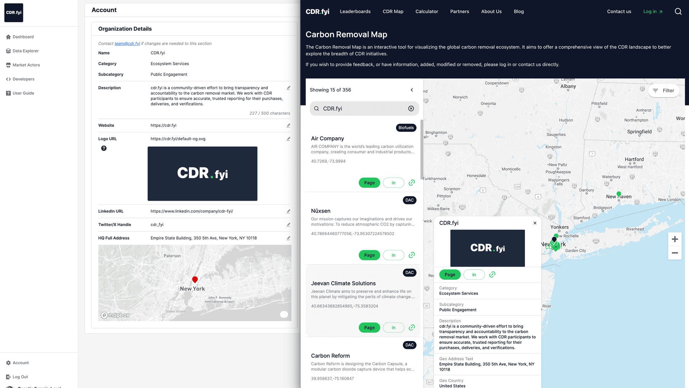Open Data Explorer in the sidebar

coord(22,51)
